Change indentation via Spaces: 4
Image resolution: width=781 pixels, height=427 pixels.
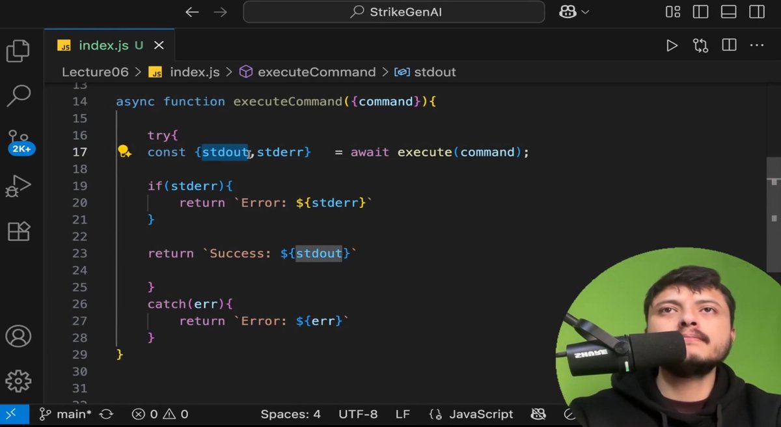pyautogui.click(x=290, y=414)
